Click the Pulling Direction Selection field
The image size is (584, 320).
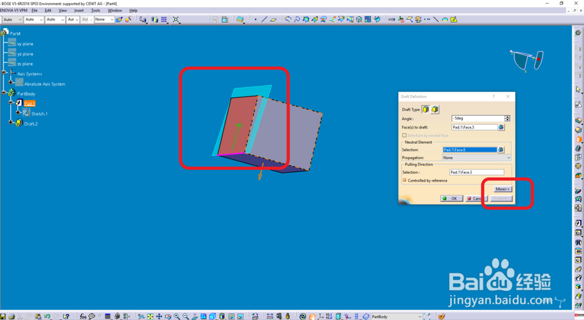click(477, 172)
